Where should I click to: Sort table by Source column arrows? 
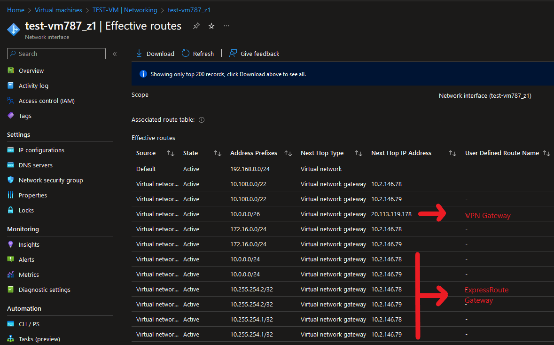pos(171,153)
